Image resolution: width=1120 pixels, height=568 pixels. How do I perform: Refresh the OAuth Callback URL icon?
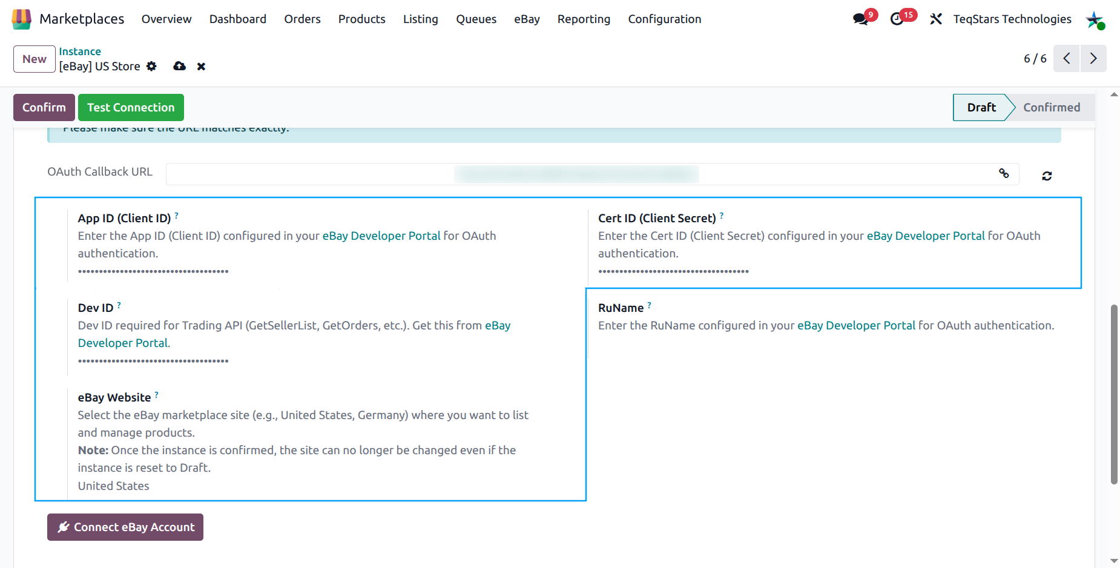coord(1047,176)
